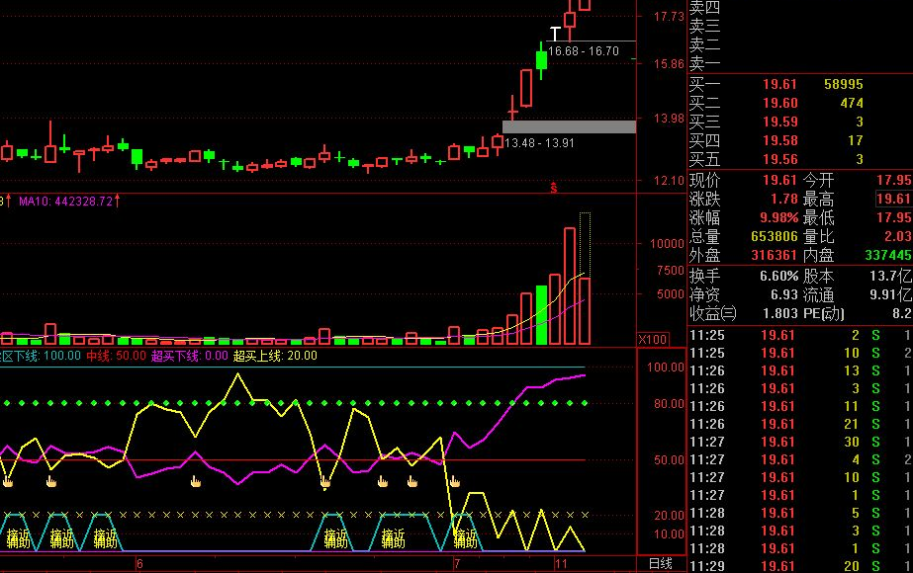Viewport: 913px width, 573px height.
Task: Click the 11:28 tick row with volume 5
Action: 800,513
